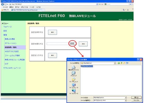Open the ファイル menu in IE
The image size is (144, 103).
point(5,7)
